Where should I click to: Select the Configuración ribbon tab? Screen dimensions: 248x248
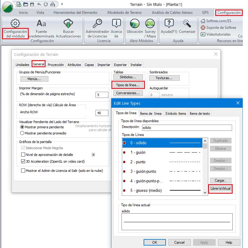click(x=229, y=13)
